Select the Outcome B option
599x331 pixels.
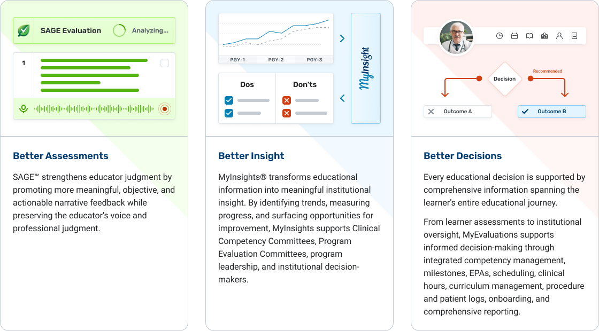(551, 112)
